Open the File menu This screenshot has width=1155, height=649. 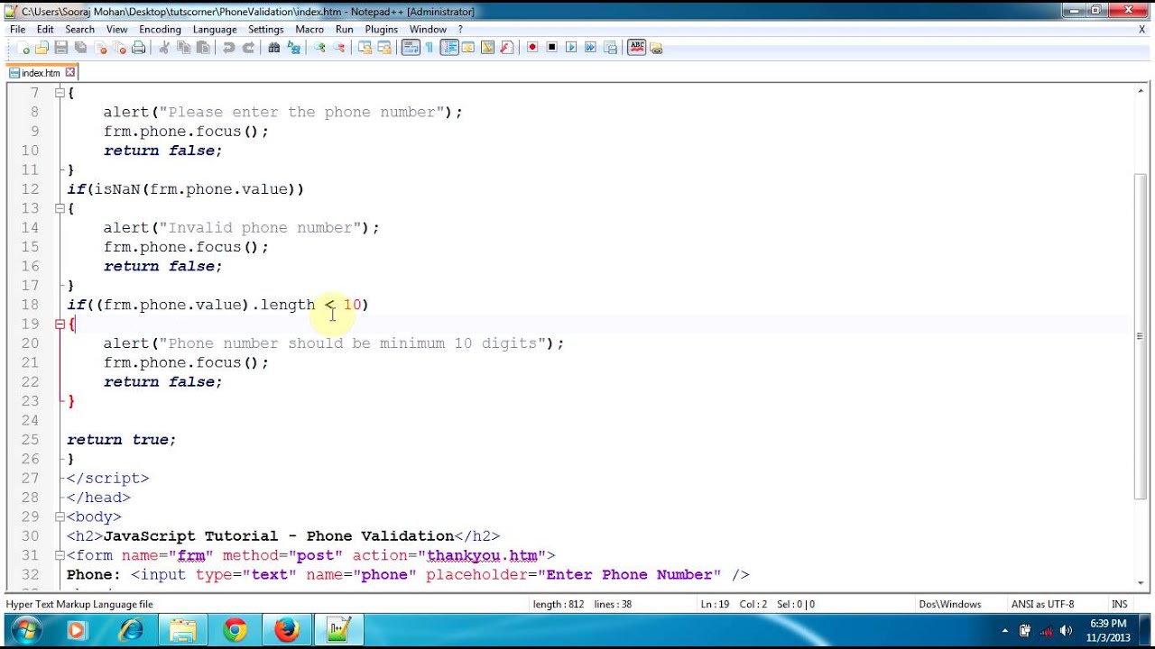point(17,29)
